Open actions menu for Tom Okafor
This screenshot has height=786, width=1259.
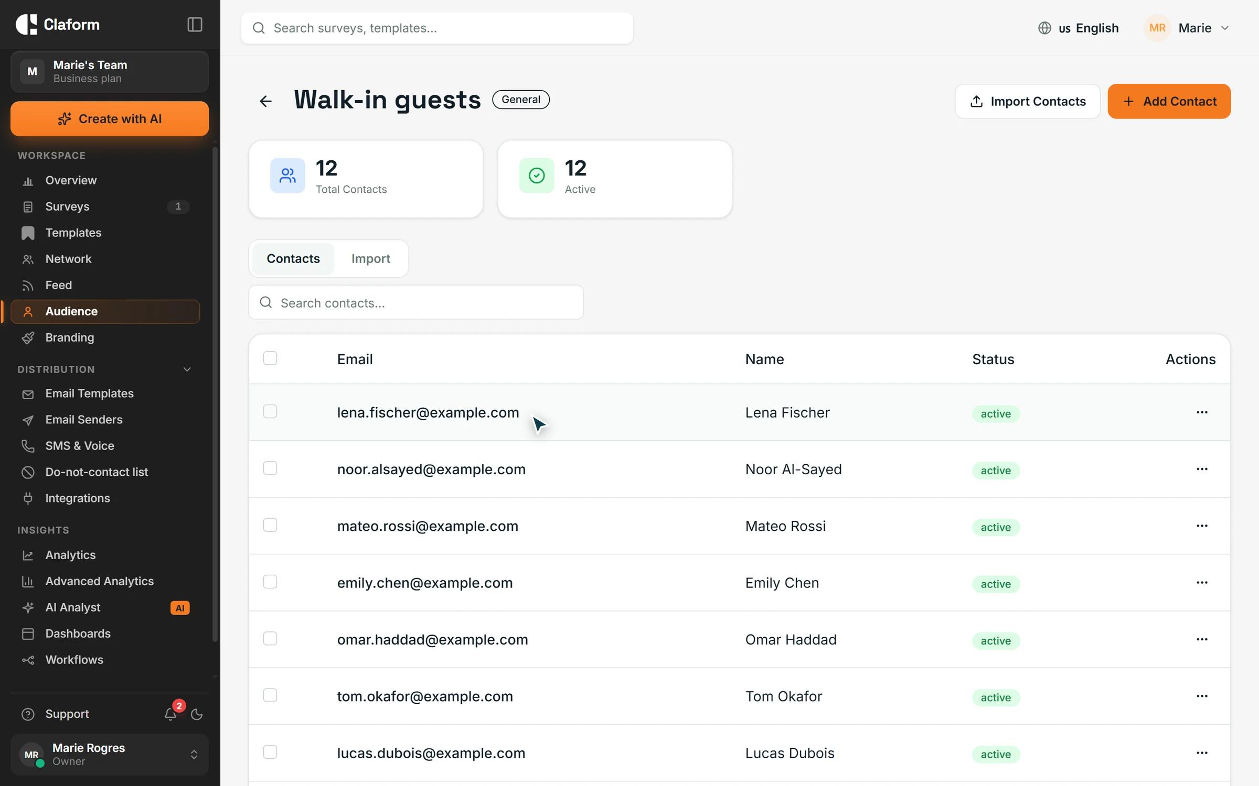1202,696
